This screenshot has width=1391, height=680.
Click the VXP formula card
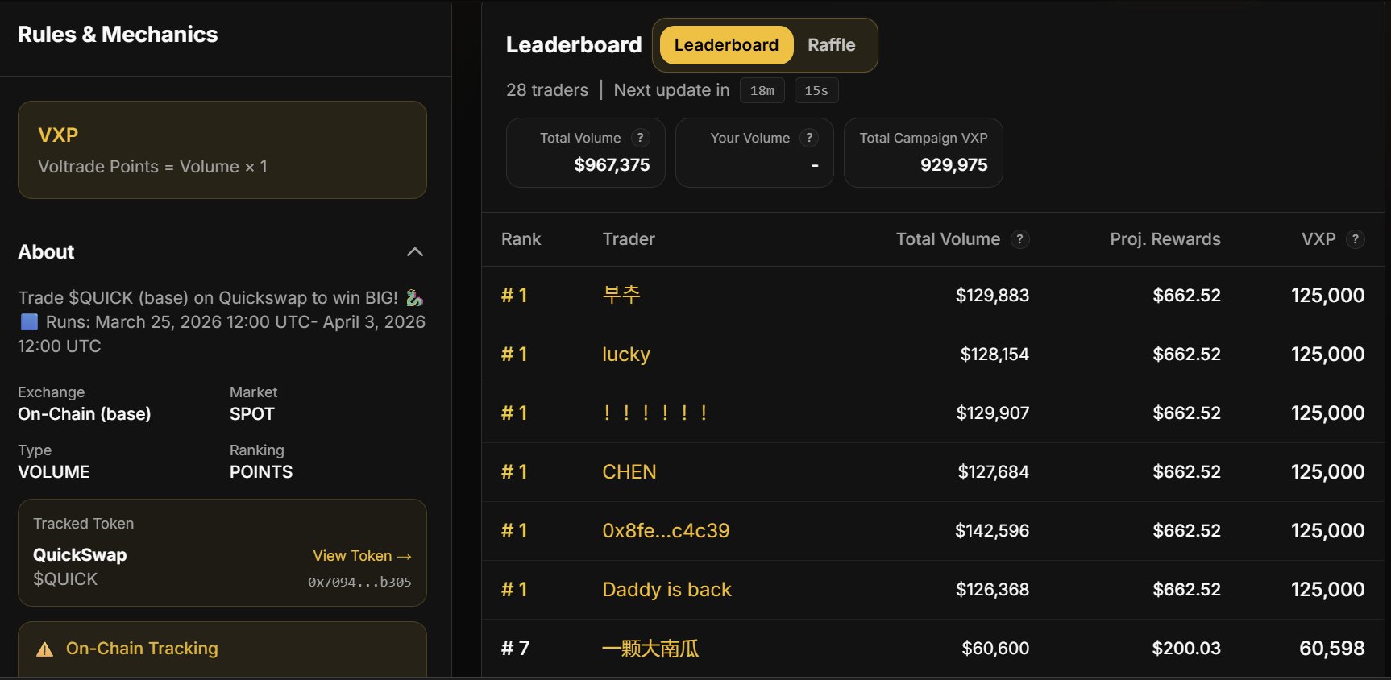point(222,150)
